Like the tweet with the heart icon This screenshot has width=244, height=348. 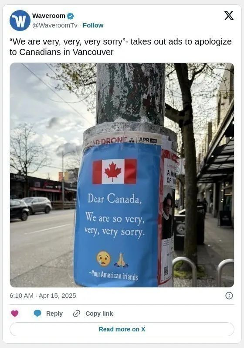15,314
